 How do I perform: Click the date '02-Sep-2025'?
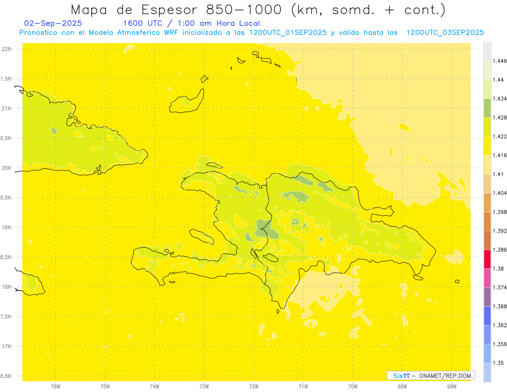(x=53, y=23)
